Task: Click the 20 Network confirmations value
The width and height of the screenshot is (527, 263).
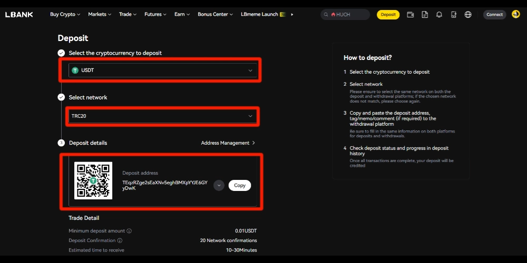Action: pos(229,240)
